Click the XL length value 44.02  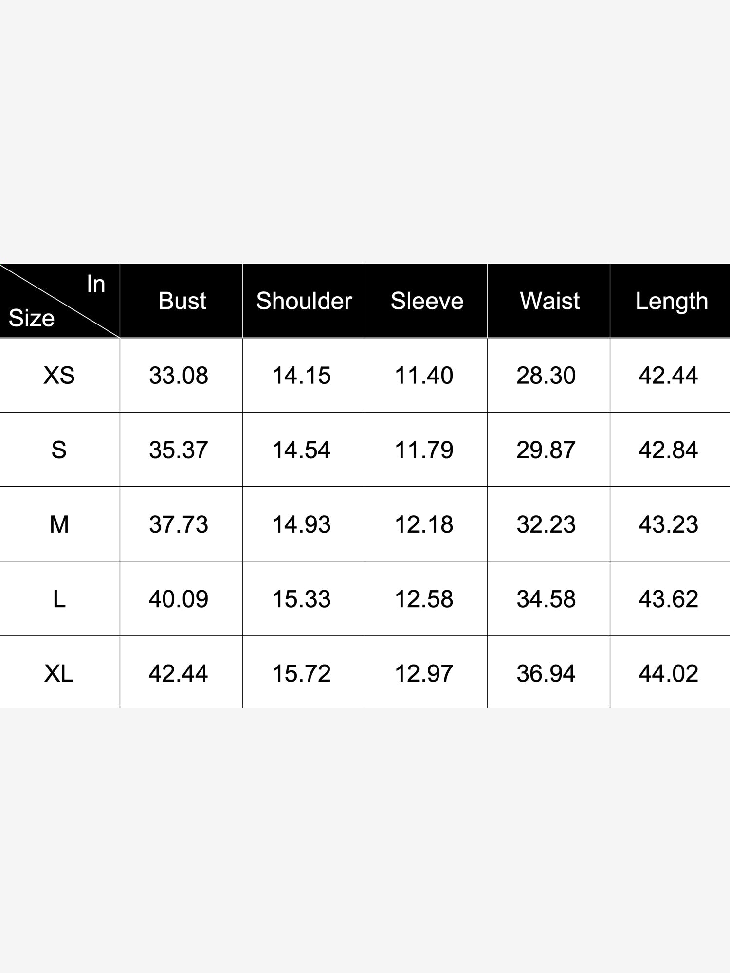coord(669,673)
